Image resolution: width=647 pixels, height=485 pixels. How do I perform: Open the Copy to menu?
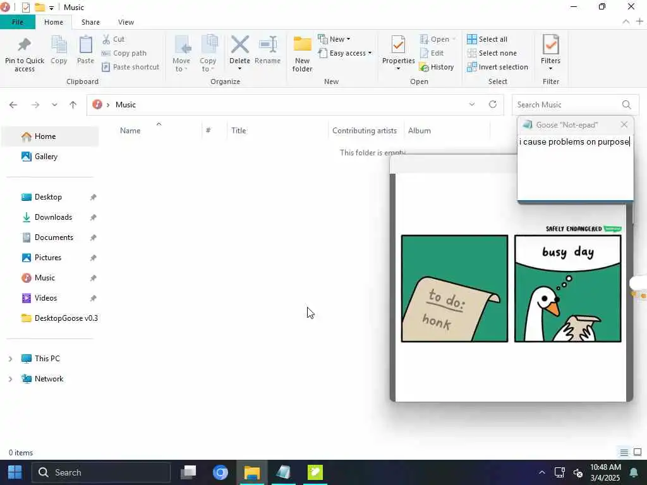coord(207,54)
